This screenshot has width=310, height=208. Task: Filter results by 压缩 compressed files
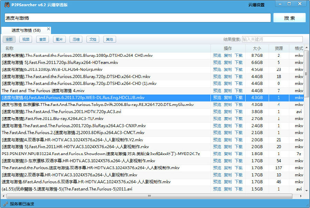76,39
